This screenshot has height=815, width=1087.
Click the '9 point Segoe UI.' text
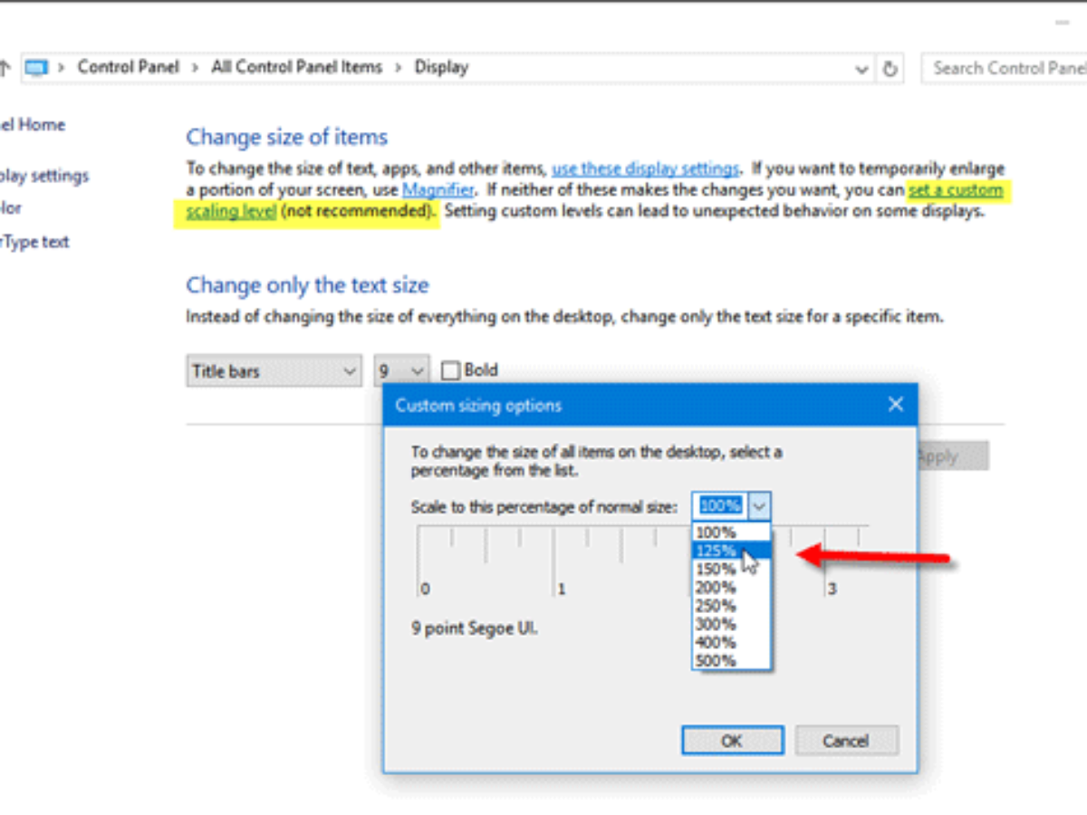tap(474, 628)
